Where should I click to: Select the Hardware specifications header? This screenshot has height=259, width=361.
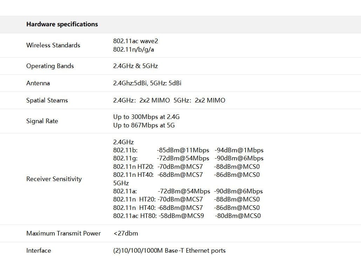click(x=62, y=24)
